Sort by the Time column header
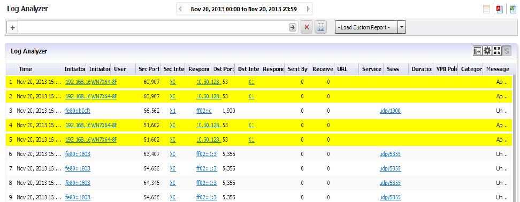Screen dimensions: 520x202 coord(26,69)
